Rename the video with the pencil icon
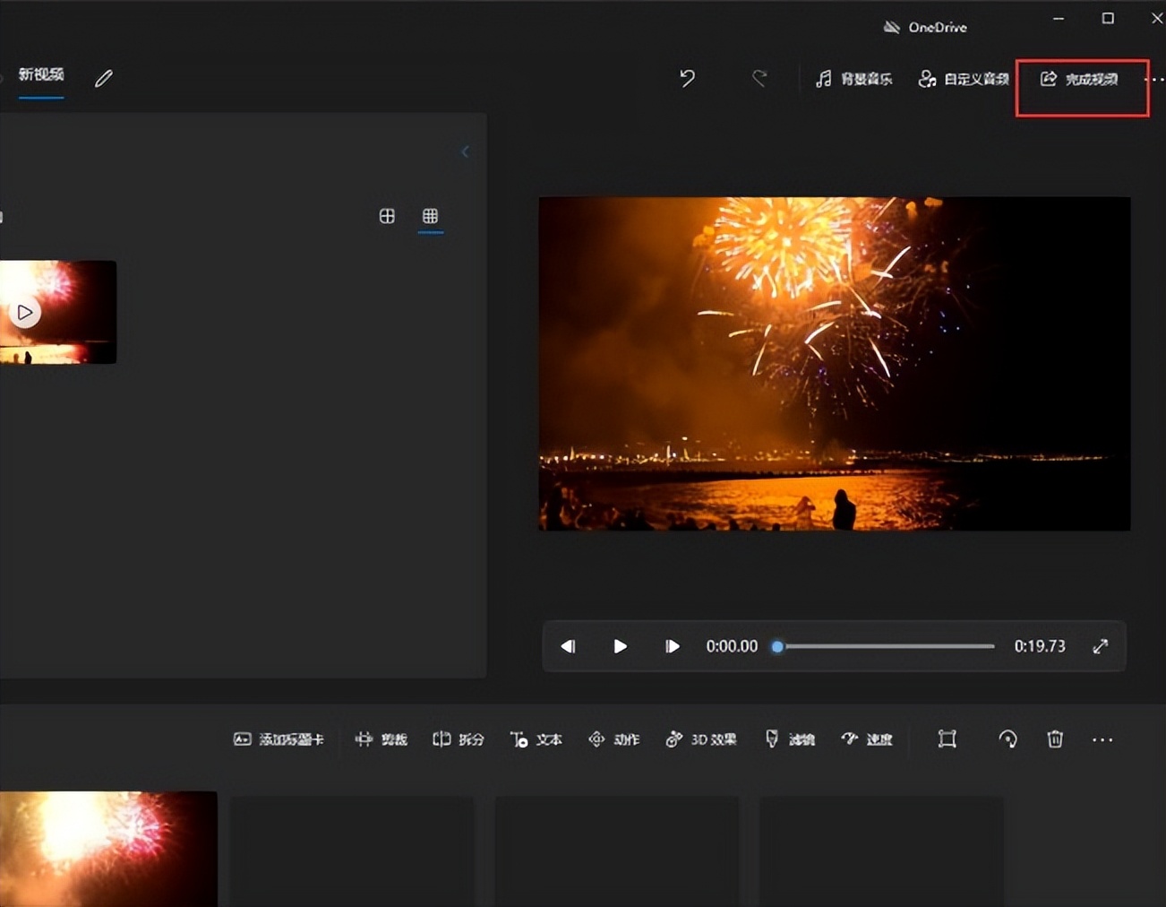The width and height of the screenshot is (1166, 907). click(104, 79)
